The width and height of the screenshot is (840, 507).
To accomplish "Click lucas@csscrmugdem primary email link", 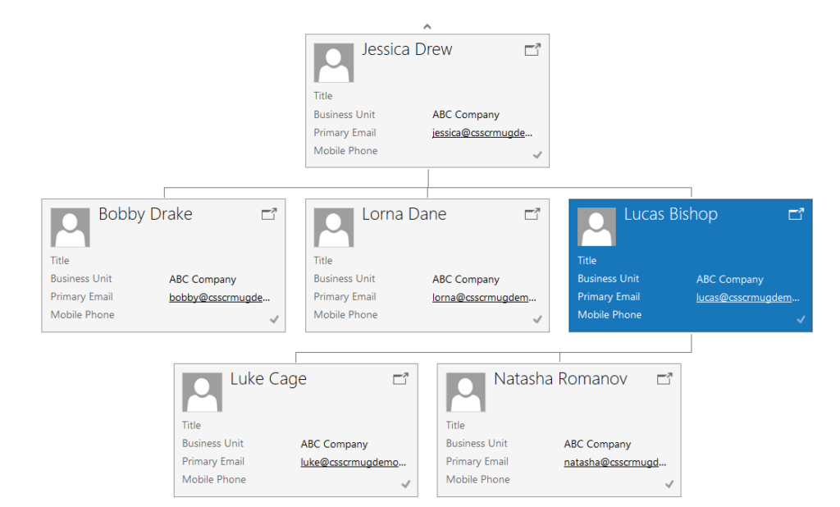I will click(x=748, y=297).
